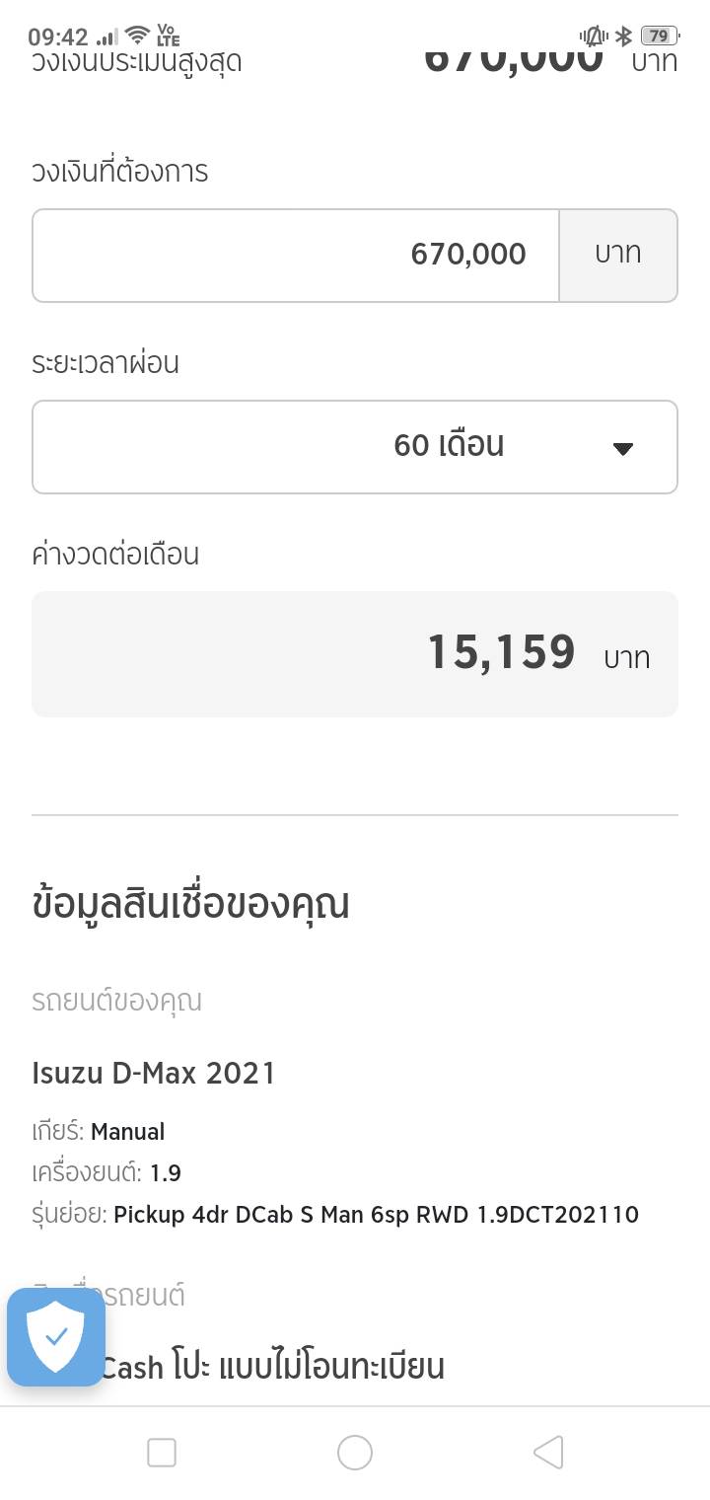
Task: Tap the Pickup 4dr DCab sub-model text
Action: [376, 1214]
